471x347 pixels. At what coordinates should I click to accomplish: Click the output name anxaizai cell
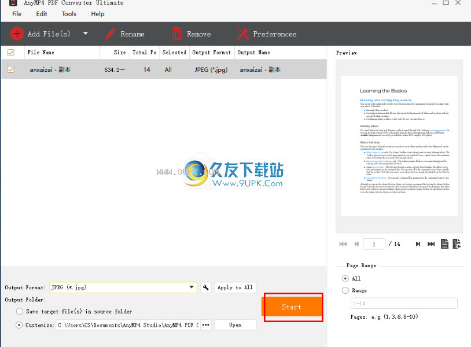coord(260,69)
